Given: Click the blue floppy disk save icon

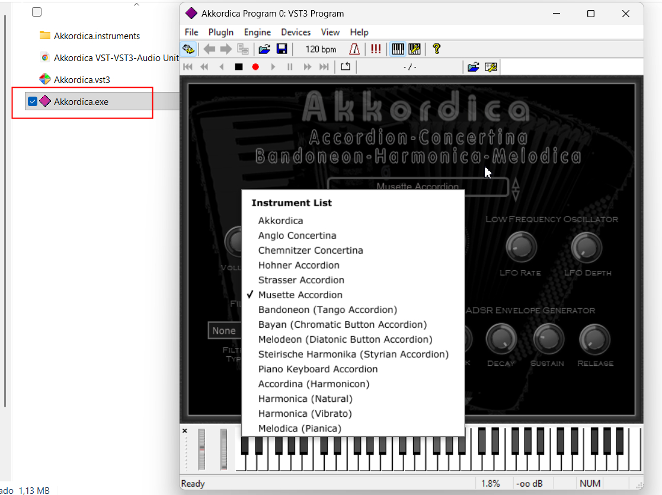Looking at the screenshot, I should [x=282, y=49].
